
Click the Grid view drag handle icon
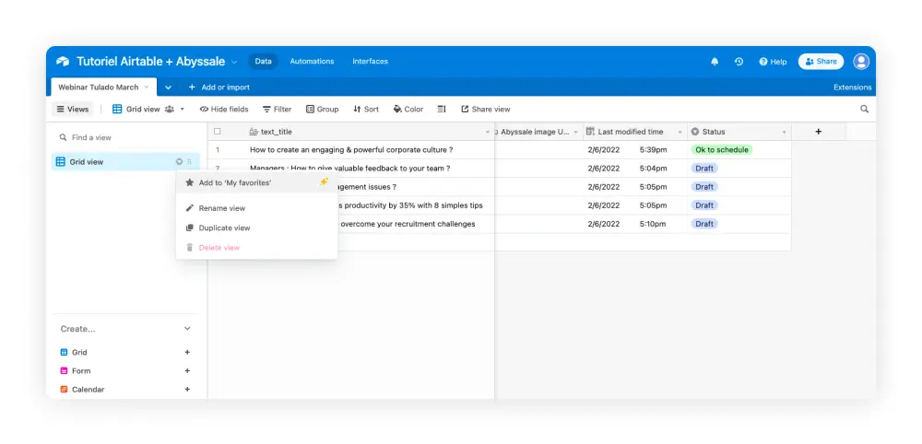pyautogui.click(x=189, y=161)
